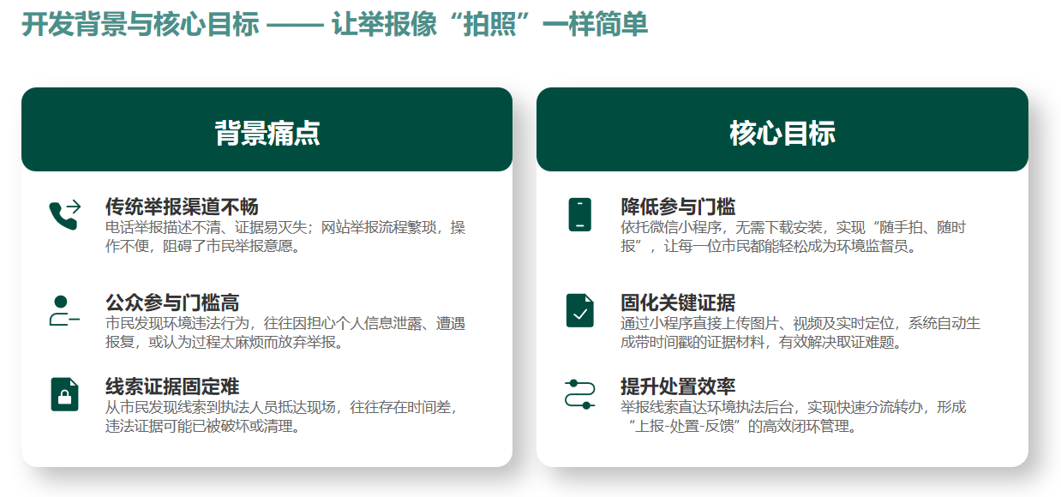Select the heading 提升处置效率
This screenshot has width=1061, height=497.
pyautogui.click(x=678, y=386)
